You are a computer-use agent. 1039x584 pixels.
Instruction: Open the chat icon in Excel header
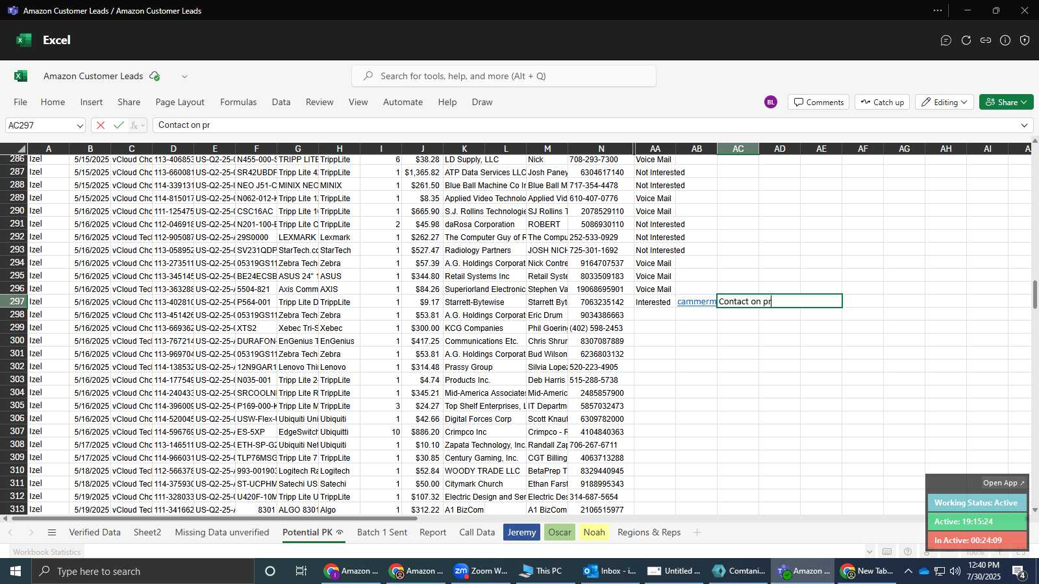pos(946,40)
